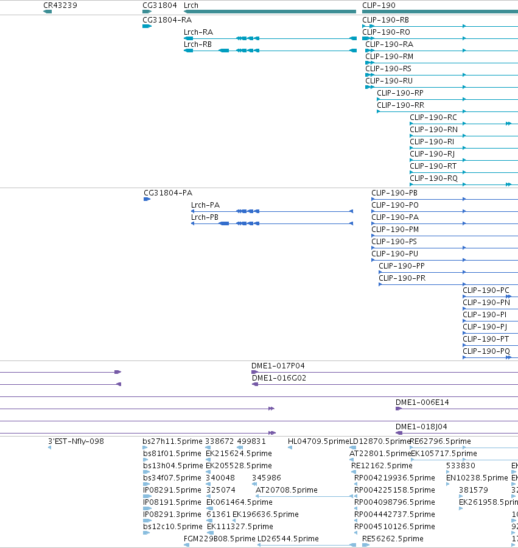Choose polypeptide CLIP-190-PR
This screenshot has width=518, height=548.
click(402, 278)
